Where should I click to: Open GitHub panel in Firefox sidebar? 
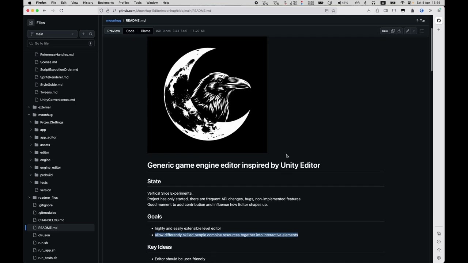point(439,20)
